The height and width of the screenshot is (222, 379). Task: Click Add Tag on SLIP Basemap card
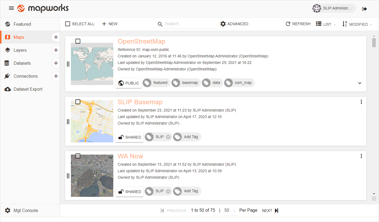coord(187,137)
